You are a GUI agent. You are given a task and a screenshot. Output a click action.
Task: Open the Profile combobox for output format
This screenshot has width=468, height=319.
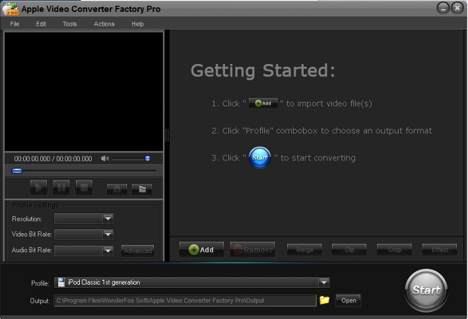tap(323, 283)
